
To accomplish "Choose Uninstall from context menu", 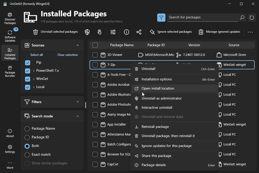I will click(175, 69).
